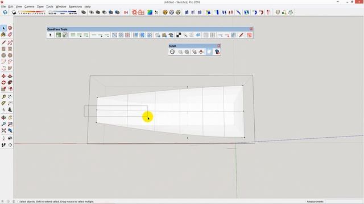
Task: Select the Rotate tool
Action: 3,83
